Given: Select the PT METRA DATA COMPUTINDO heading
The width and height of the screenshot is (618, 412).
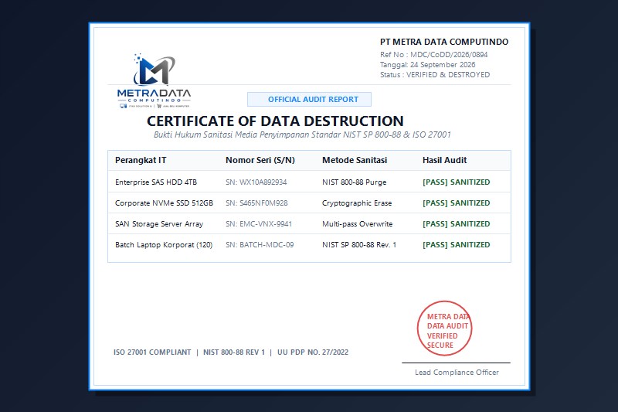Looking at the screenshot, I should click(x=444, y=42).
